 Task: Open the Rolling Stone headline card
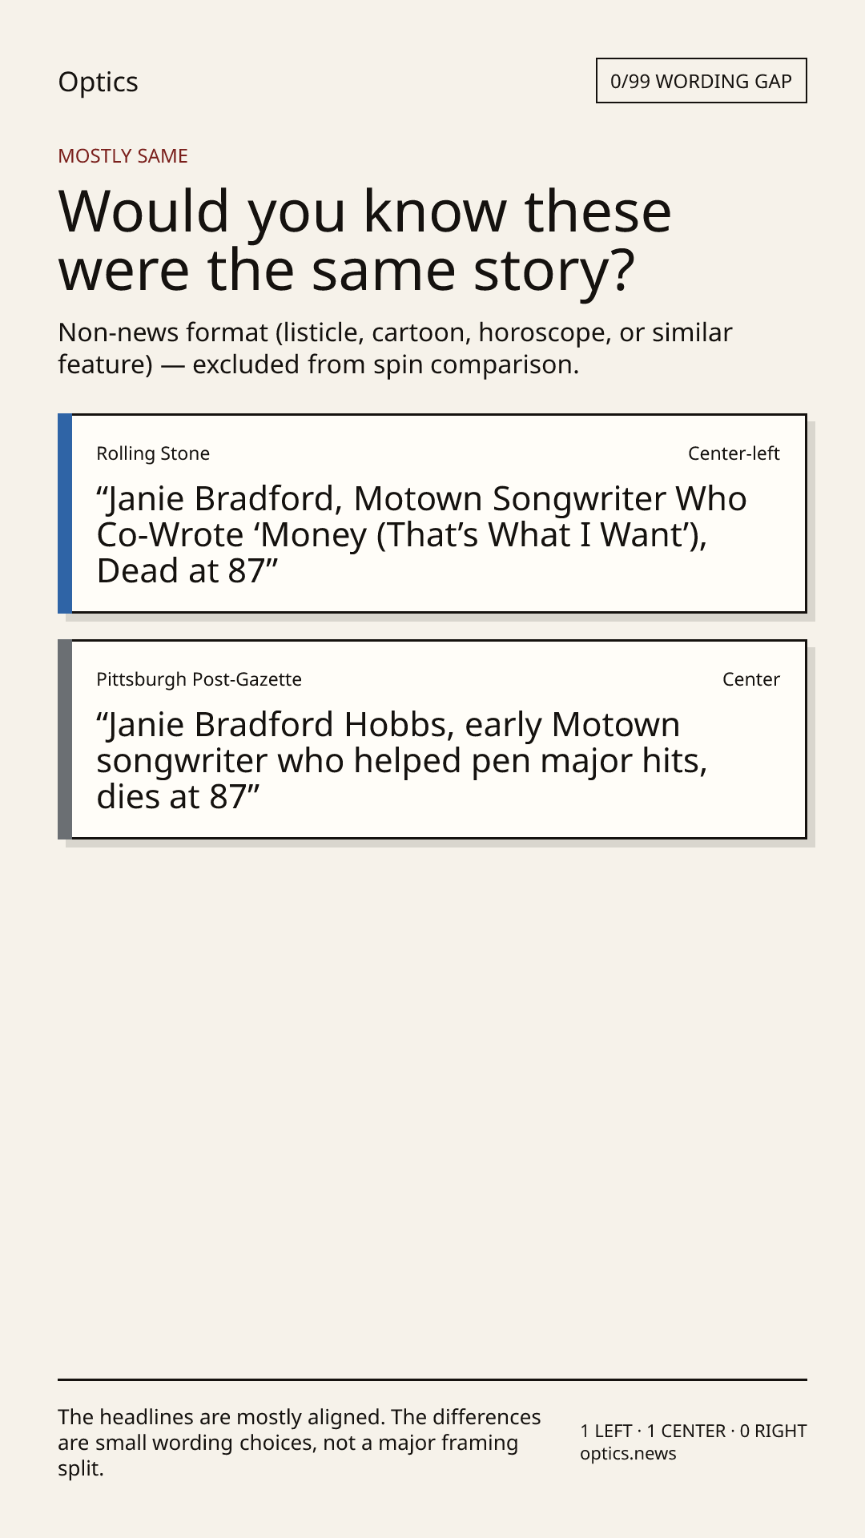[432, 513]
